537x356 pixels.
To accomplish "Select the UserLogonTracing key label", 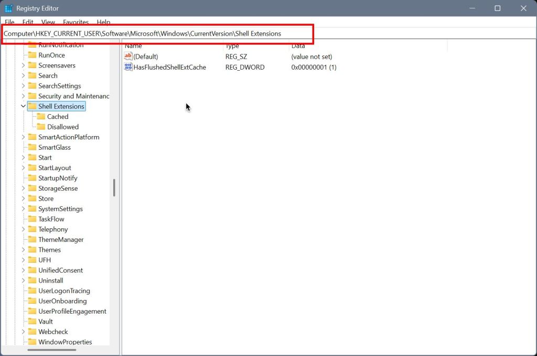I will point(64,291).
